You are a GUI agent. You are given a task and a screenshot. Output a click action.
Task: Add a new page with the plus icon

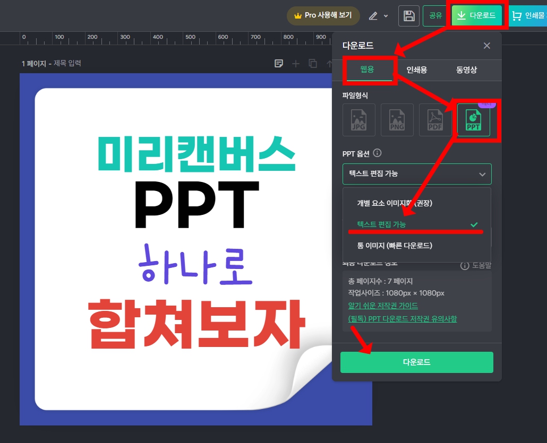[x=296, y=64]
